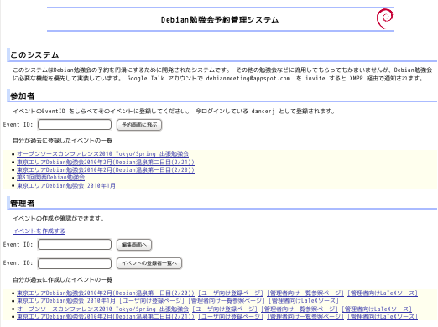Image resolution: width=438 pixels, height=327 pixels.
Task: Click the text イベントの作成や確認ができます。
Action: [x=58, y=218]
